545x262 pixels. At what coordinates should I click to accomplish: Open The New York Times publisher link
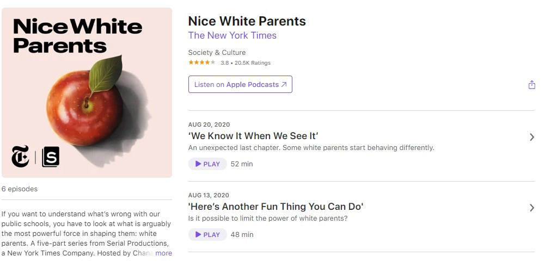(232, 35)
